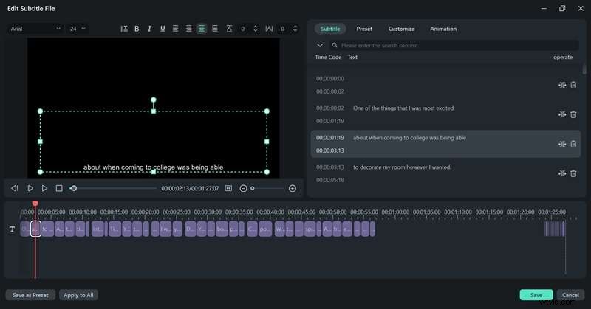
Task: Click the top-left text box corner handle
Action: tap(41, 111)
